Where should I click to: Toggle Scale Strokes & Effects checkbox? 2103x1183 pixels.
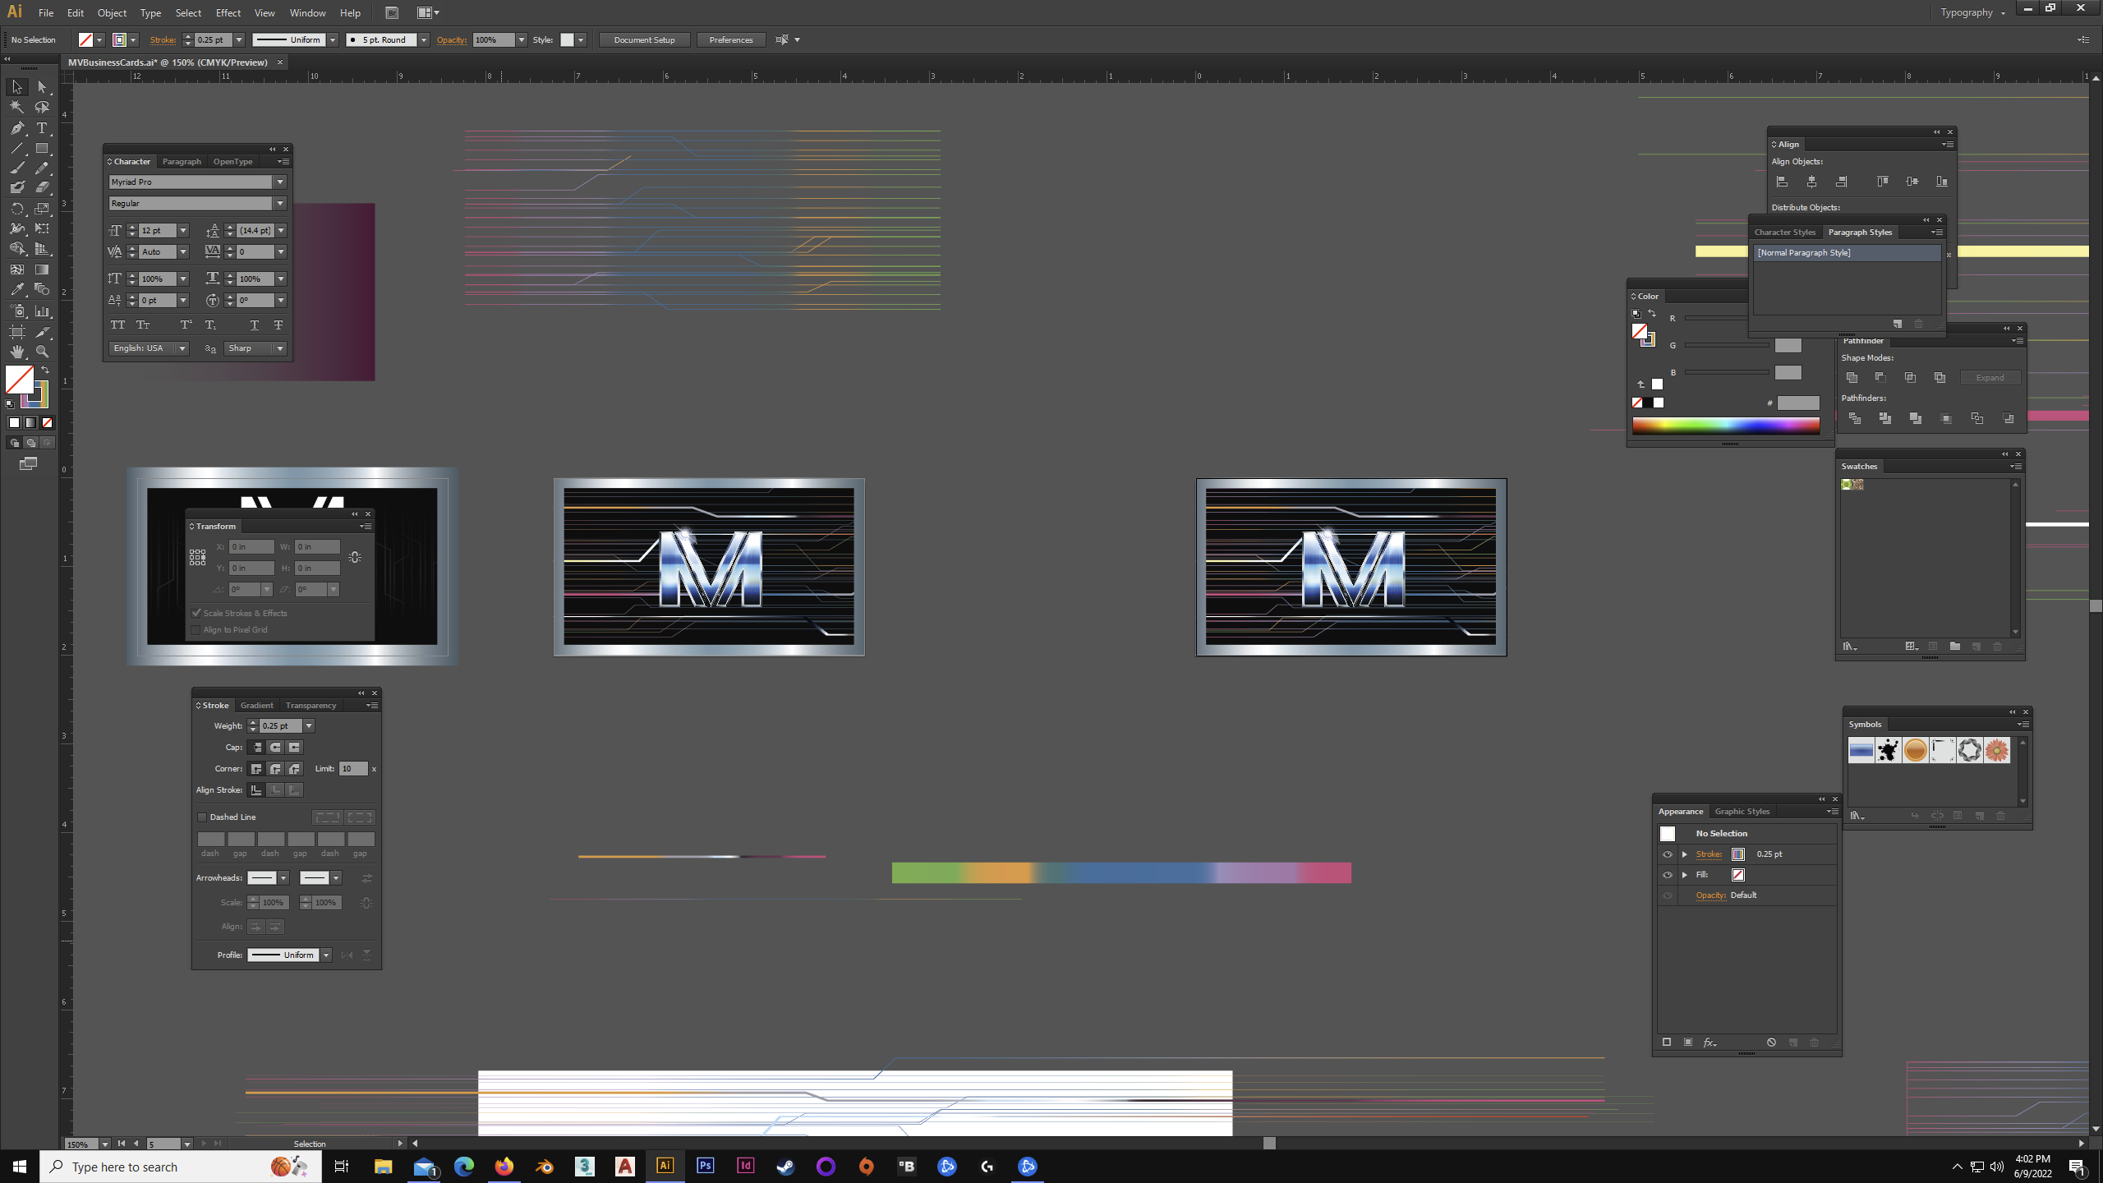point(196,614)
